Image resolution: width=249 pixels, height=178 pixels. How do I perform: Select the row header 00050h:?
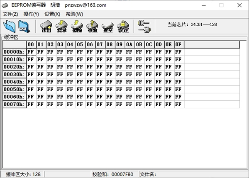[x=15, y=89]
